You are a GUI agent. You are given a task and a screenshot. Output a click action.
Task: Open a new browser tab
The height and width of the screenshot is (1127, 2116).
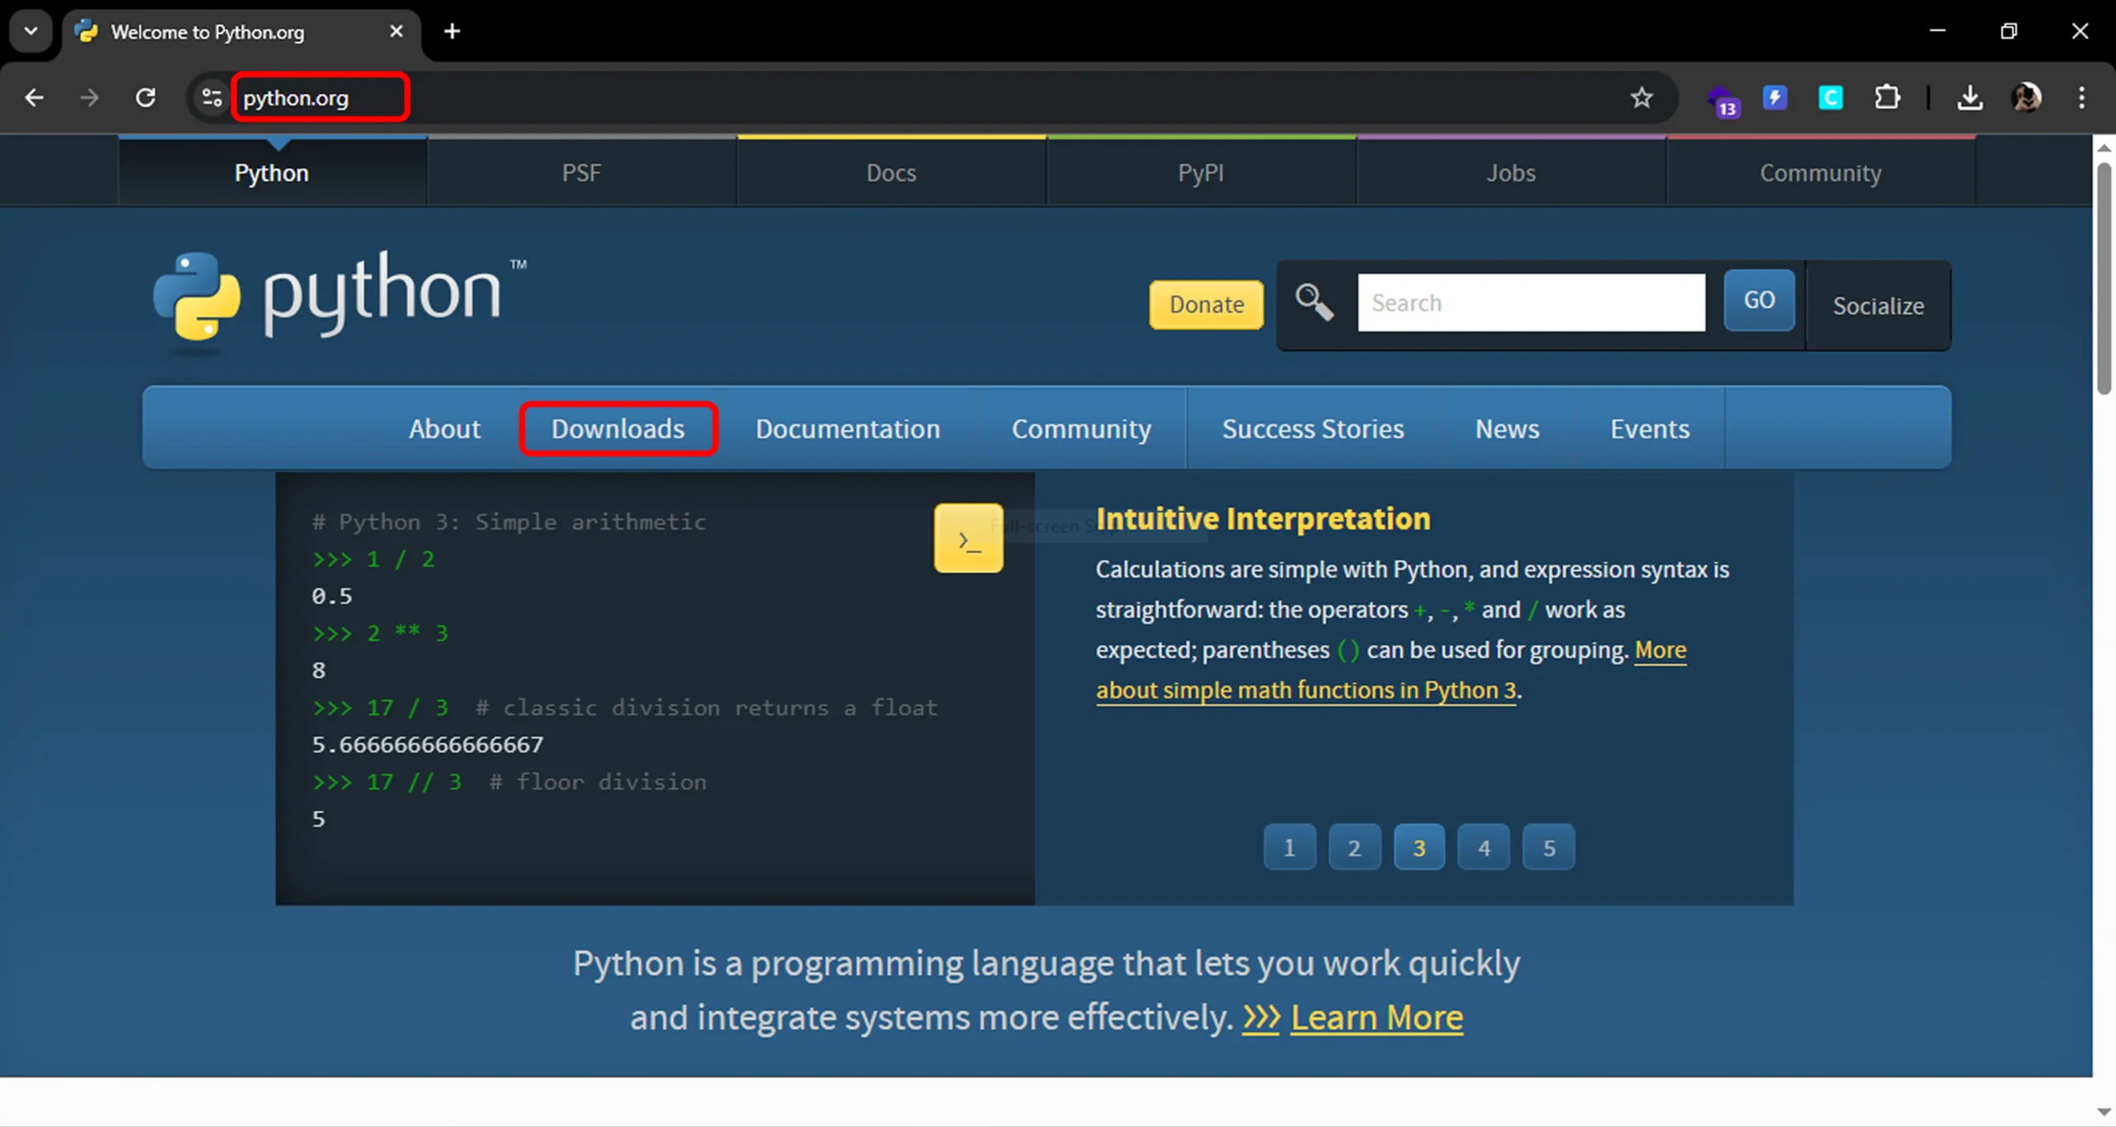coord(452,31)
